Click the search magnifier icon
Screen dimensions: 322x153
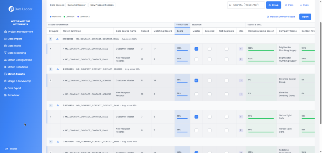230,5
